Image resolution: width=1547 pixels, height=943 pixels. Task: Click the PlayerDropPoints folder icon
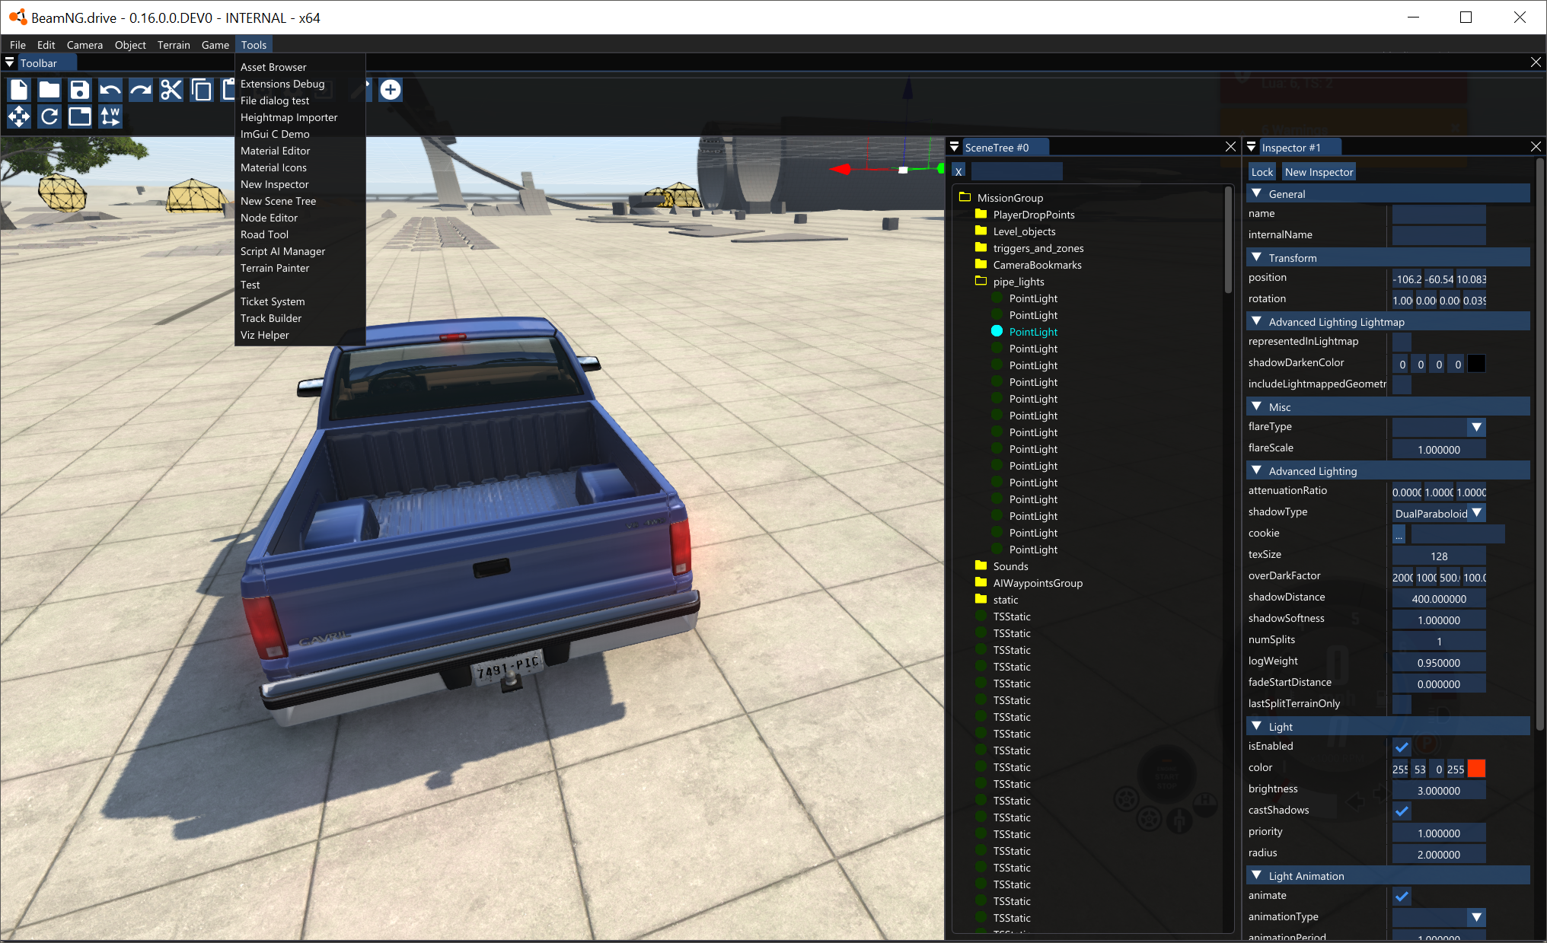coord(981,214)
